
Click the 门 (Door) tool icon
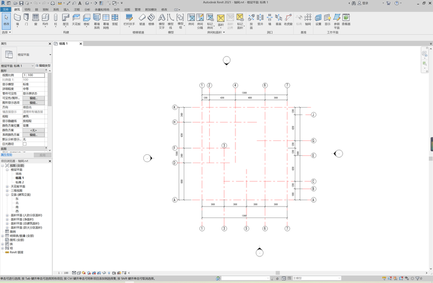pyautogui.click(x=26, y=19)
